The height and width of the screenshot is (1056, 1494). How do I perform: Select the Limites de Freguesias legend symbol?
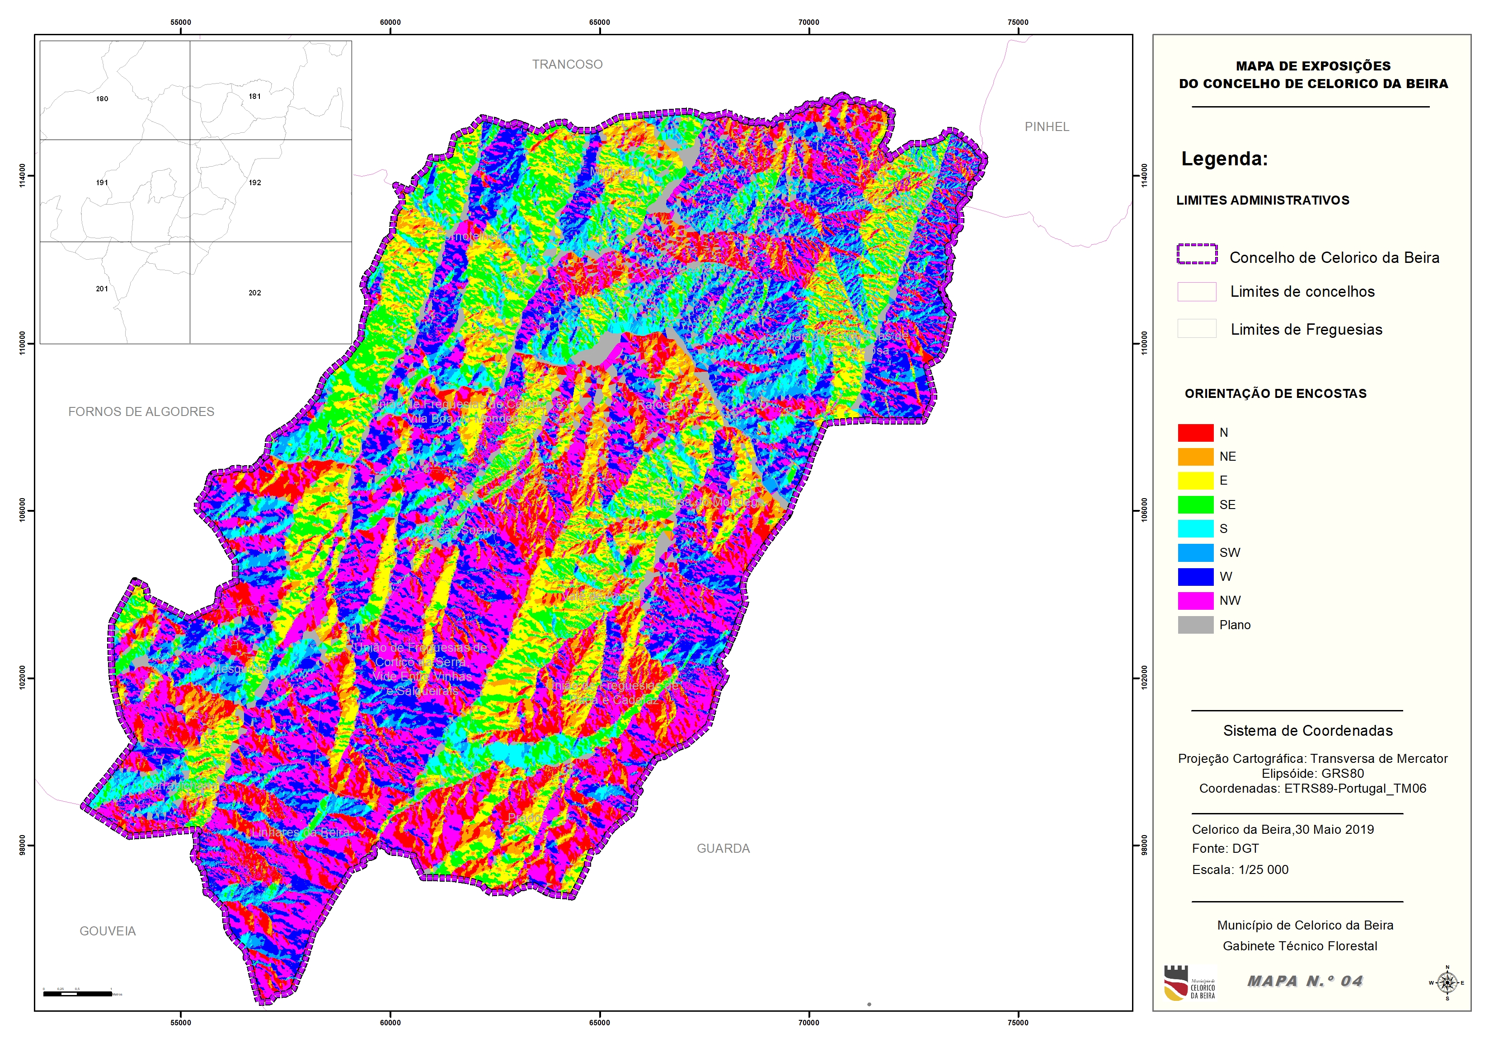click(x=1197, y=328)
